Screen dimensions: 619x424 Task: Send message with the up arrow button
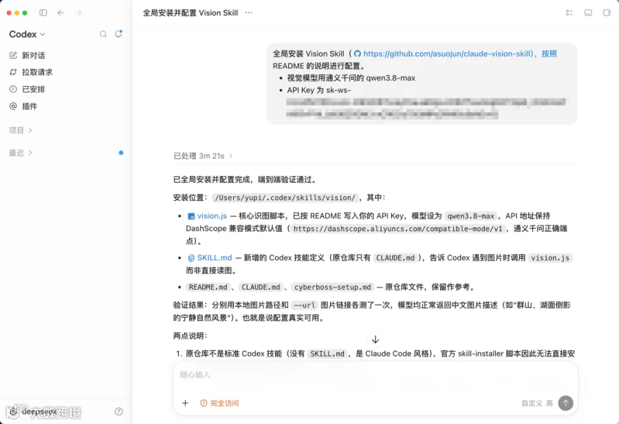pos(565,403)
